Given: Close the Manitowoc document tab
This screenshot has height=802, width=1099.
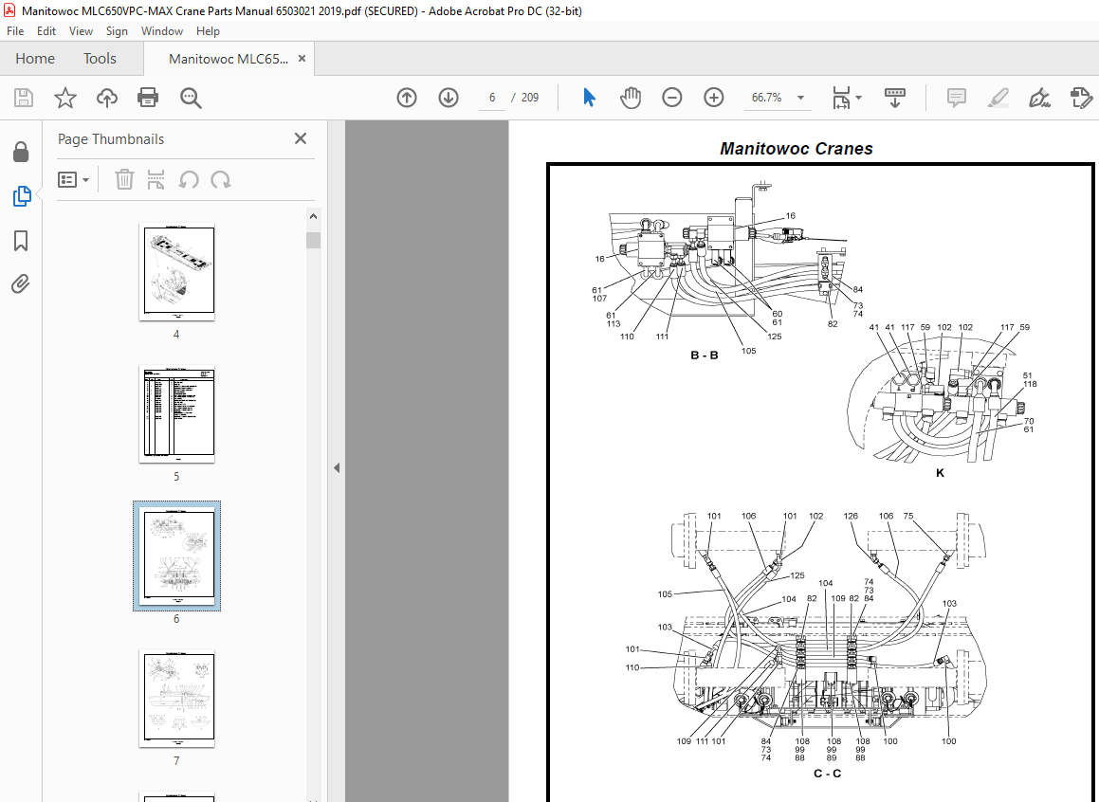Looking at the screenshot, I should [302, 58].
